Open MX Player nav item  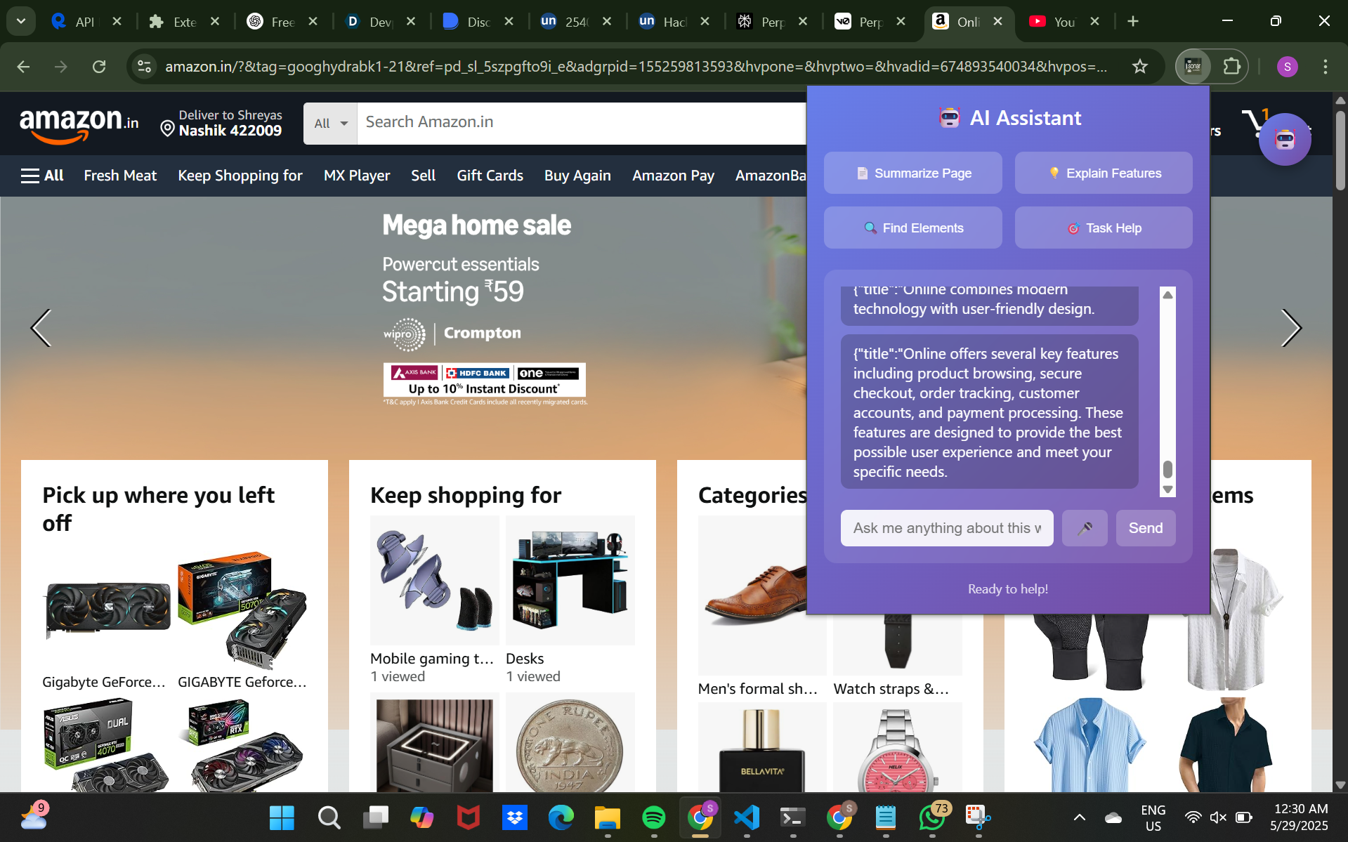(x=357, y=176)
